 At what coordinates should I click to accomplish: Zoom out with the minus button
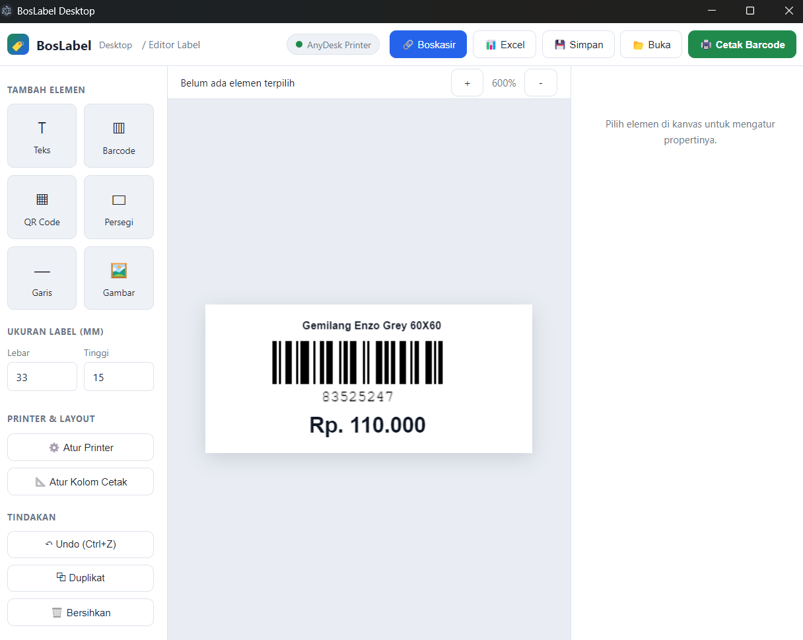[541, 83]
